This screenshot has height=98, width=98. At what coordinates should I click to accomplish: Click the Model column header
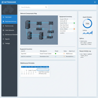tap(57, 51)
